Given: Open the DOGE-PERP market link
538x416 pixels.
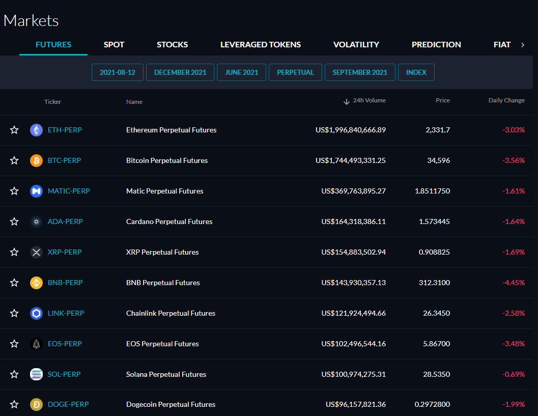Looking at the screenshot, I should pos(68,404).
